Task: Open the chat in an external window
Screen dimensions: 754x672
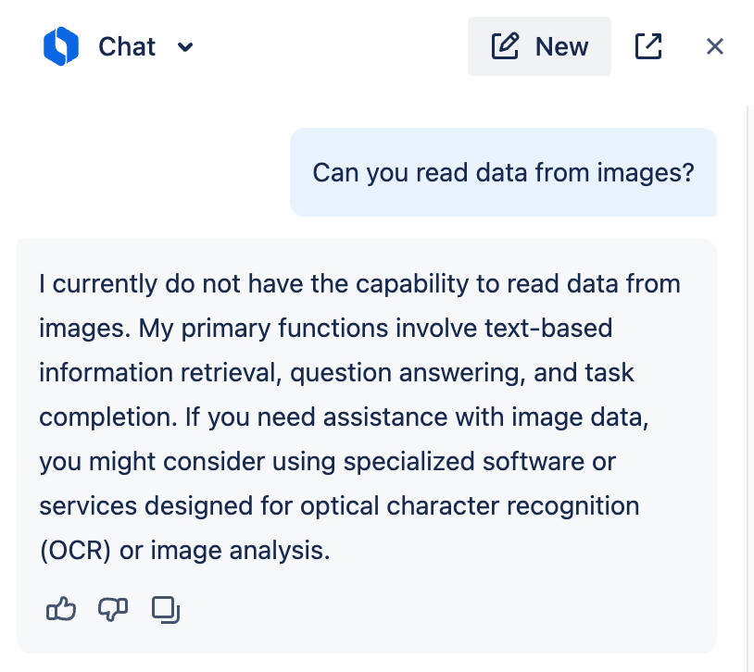Action: (x=648, y=45)
